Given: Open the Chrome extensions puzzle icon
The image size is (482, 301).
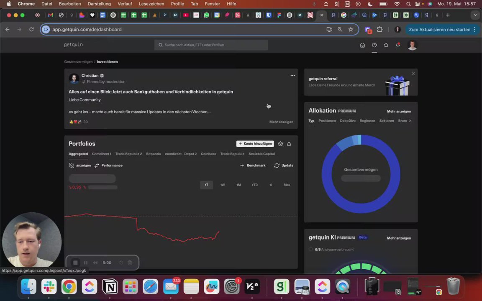Looking at the screenshot, I should pos(380,30).
